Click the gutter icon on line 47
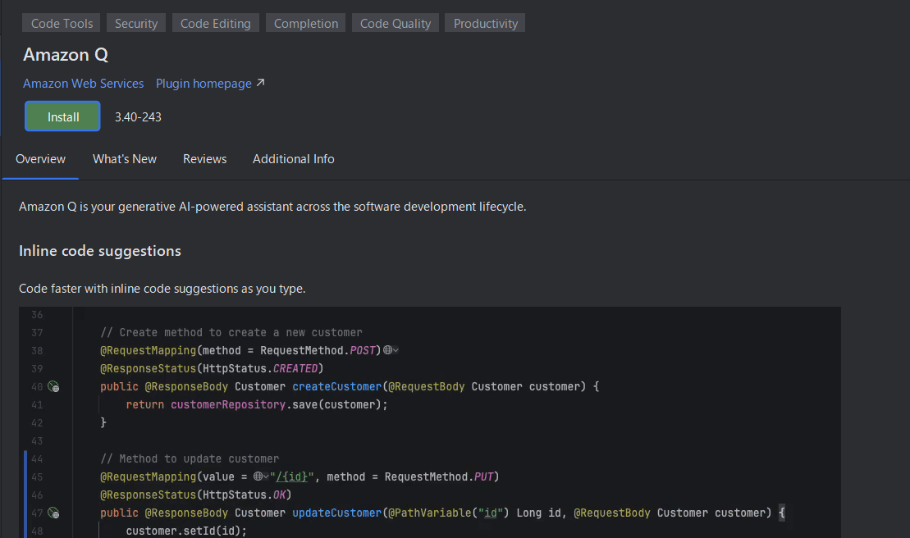The height and width of the screenshot is (538, 910). pos(53,513)
